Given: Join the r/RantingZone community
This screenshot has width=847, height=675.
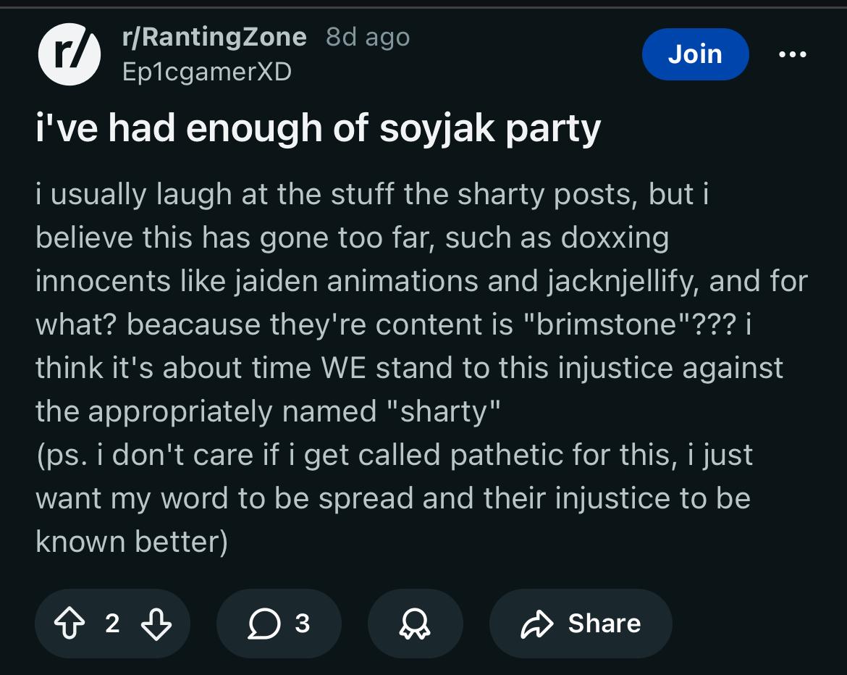Looking at the screenshot, I should [694, 54].
